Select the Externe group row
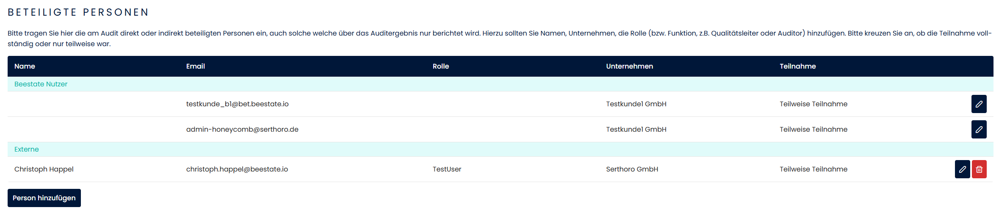Image resolution: width=999 pixels, height=213 pixels. coord(27,149)
